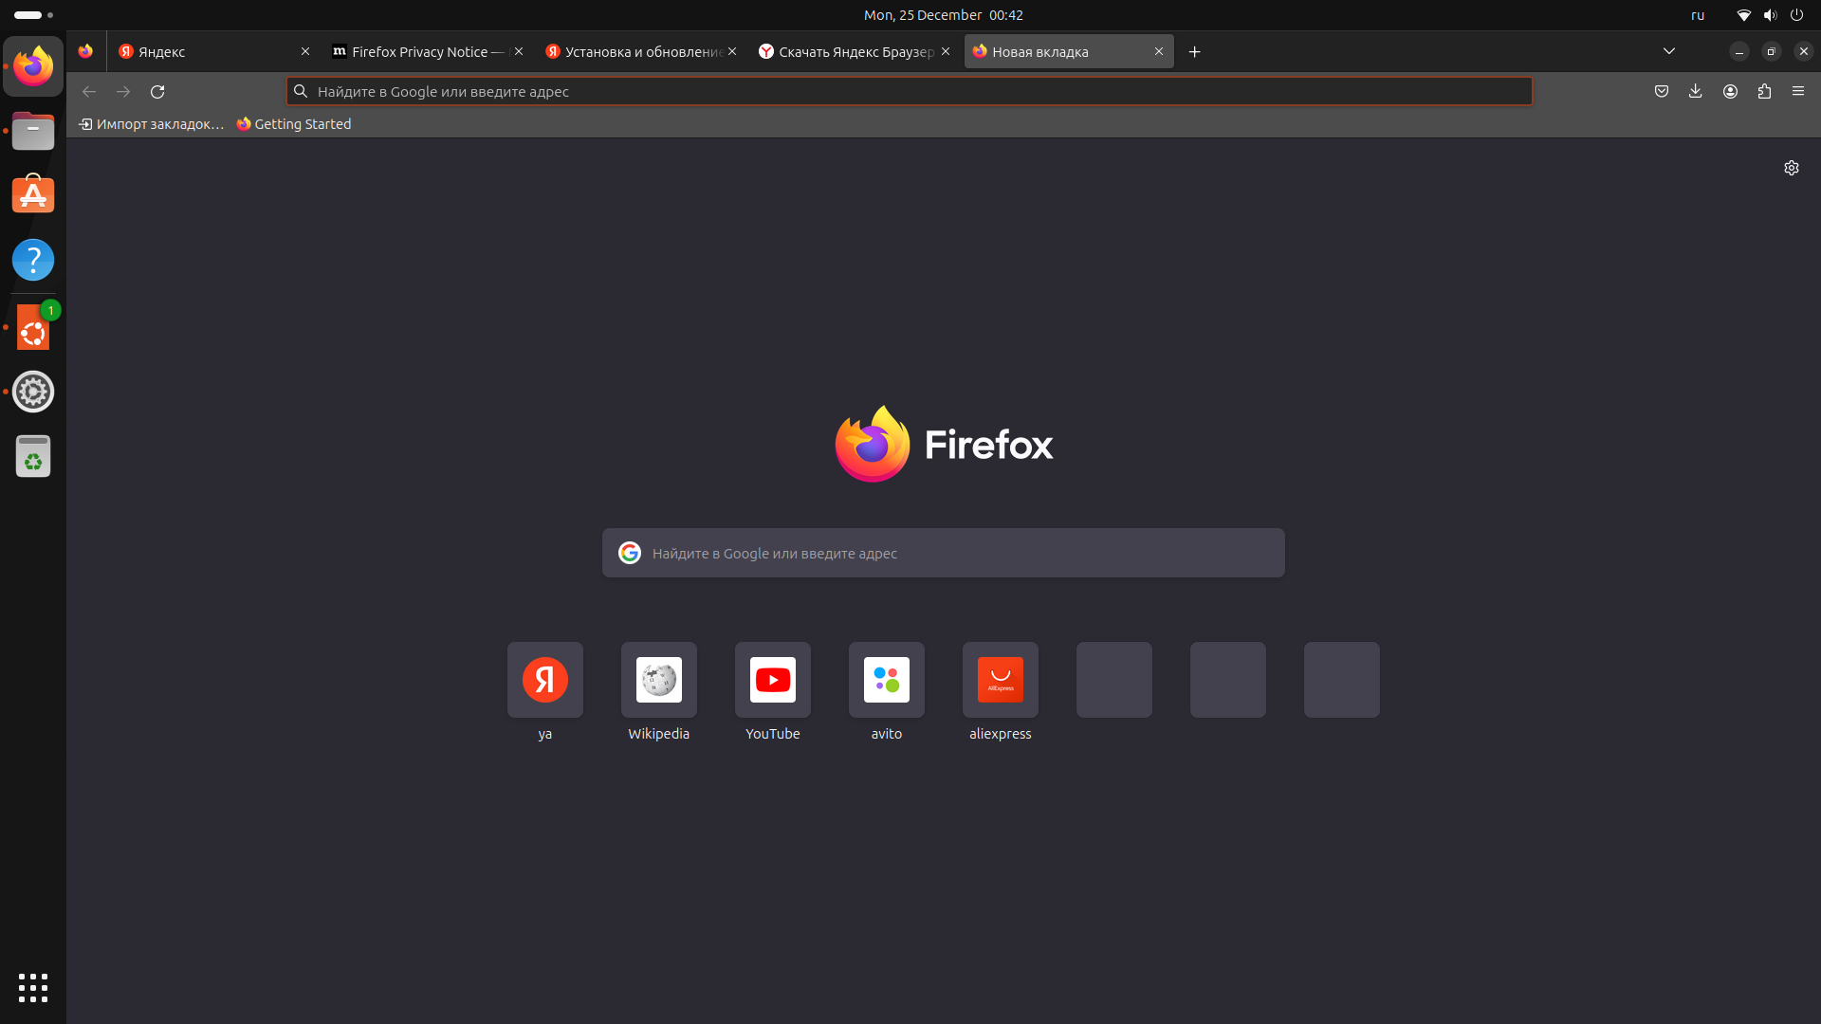Viewport: 1821px width, 1024px height.
Task: Reload the current page
Action: 157,92
